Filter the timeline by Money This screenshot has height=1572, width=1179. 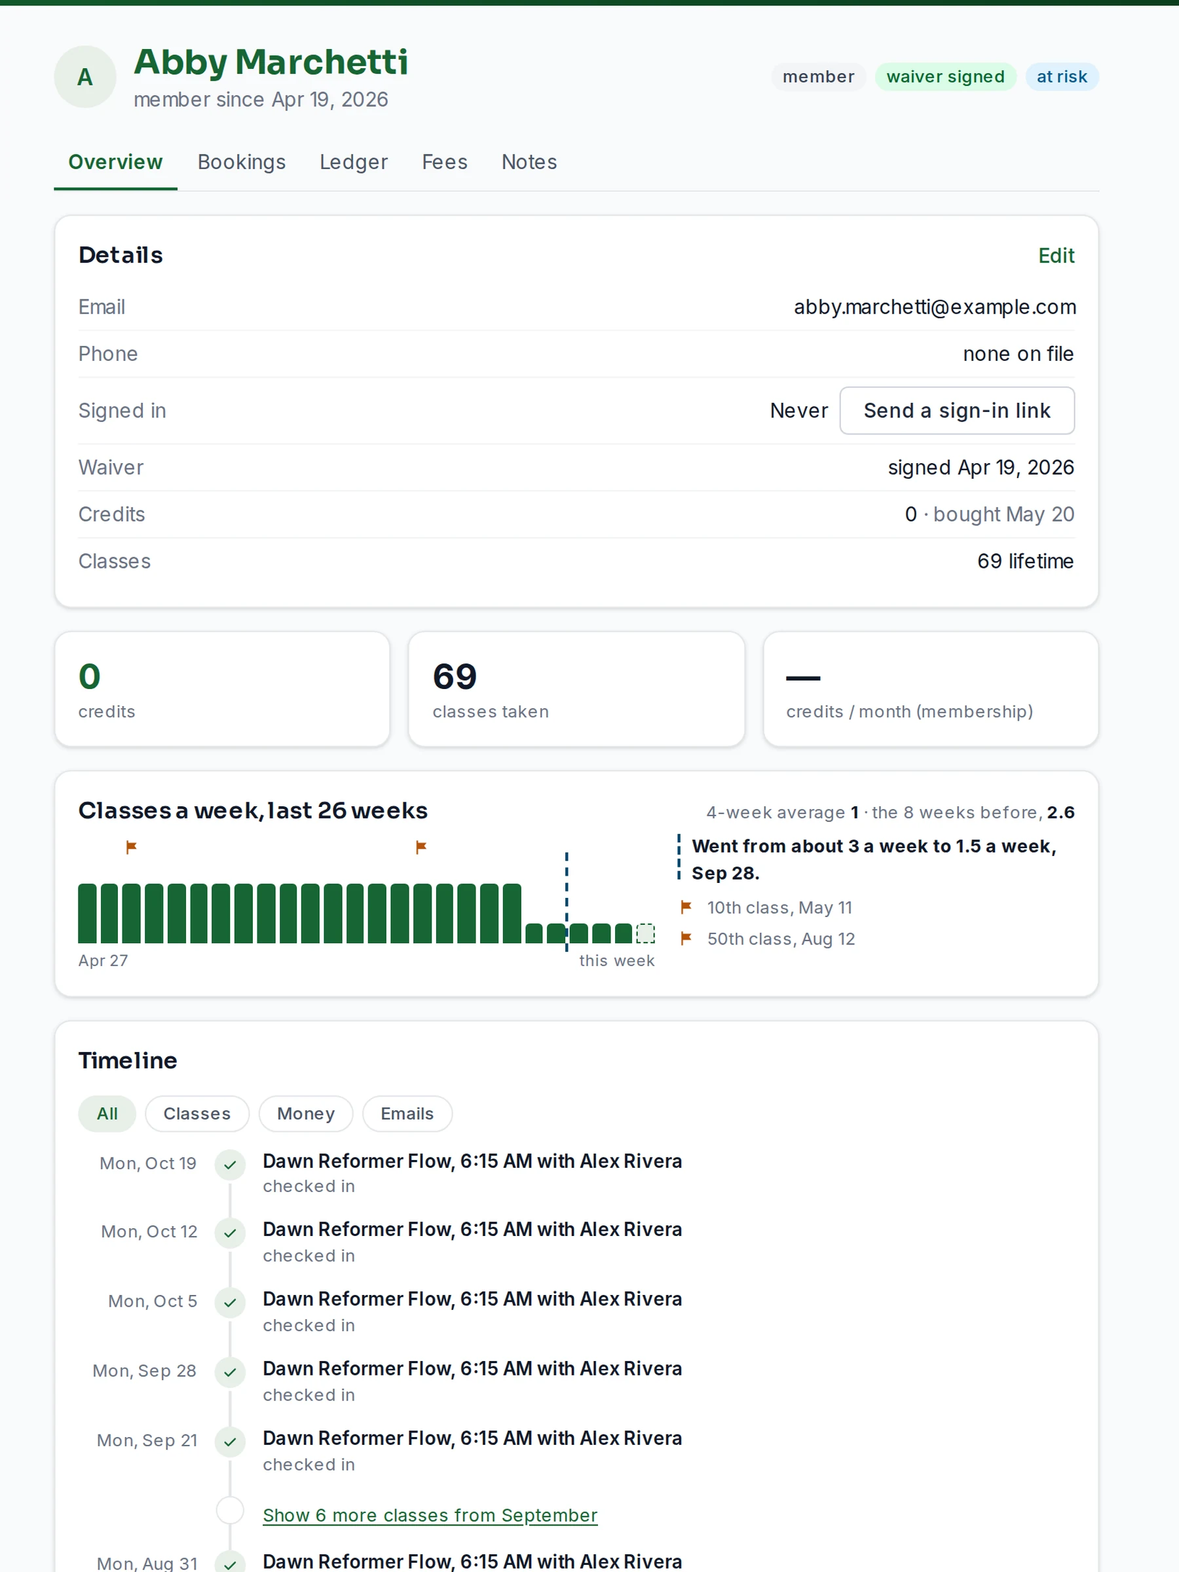306,1113
